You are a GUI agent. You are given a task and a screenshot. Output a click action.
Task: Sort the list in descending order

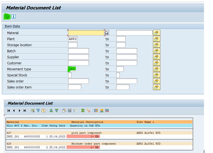(57, 111)
